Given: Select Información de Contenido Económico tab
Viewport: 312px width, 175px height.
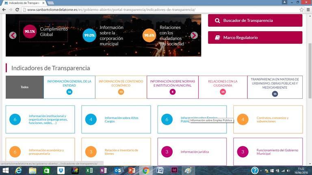Looking at the screenshot, I should [x=121, y=87].
